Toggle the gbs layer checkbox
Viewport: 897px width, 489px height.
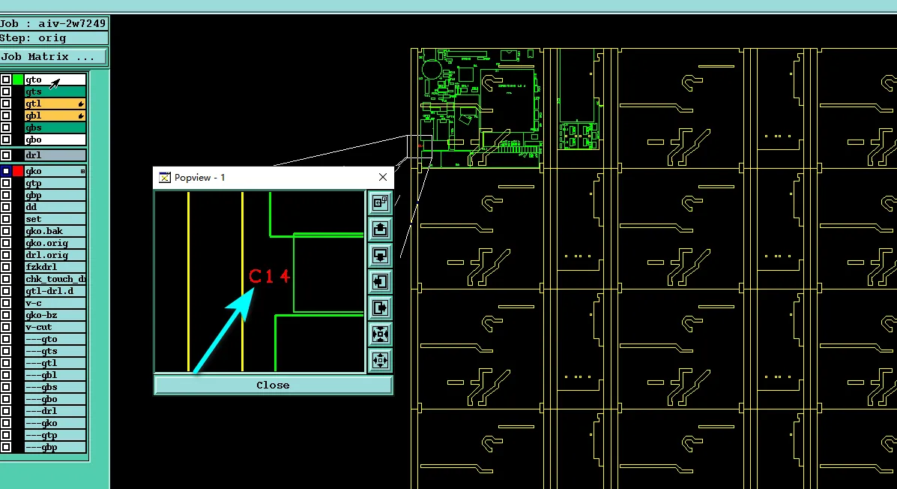coord(6,127)
